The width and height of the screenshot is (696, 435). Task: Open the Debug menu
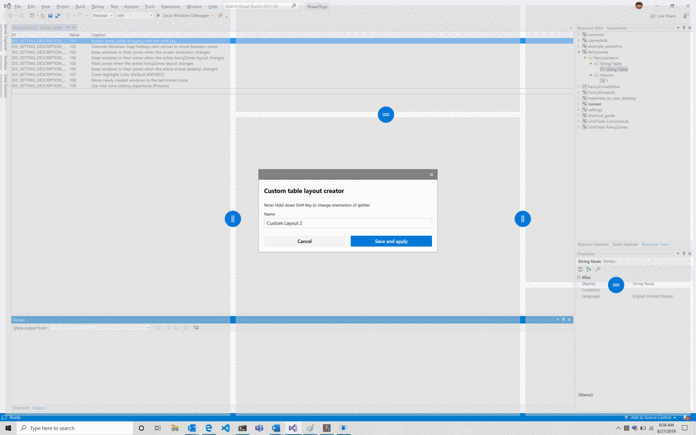pyautogui.click(x=97, y=6)
